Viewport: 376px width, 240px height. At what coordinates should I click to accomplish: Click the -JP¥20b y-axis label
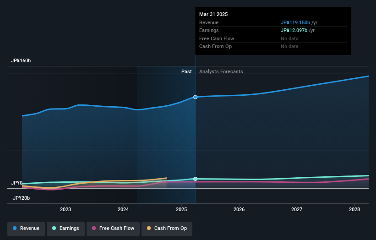pyautogui.click(x=21, y=198)
